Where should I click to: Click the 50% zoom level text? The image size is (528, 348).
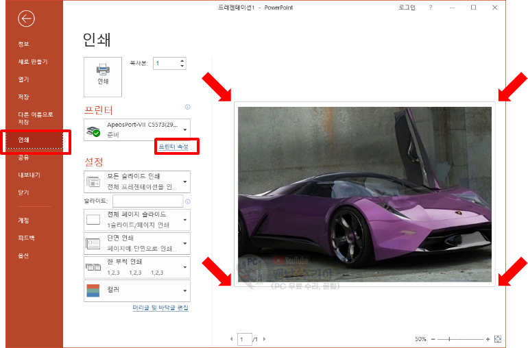click(x=420, y=339)
